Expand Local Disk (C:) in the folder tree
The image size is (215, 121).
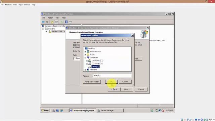87,61
